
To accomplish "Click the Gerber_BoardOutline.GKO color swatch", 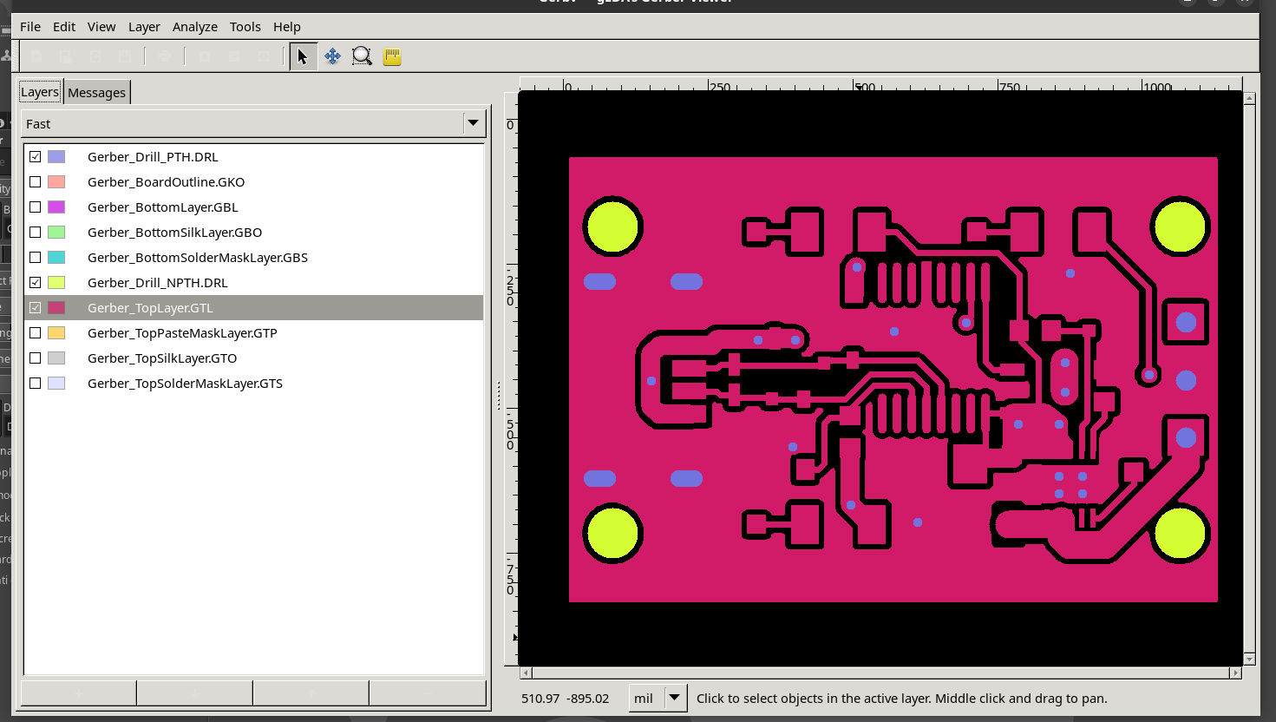I will tap(56, 182).
